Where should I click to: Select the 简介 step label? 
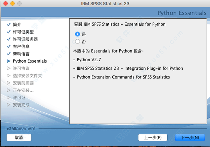coord(17,24)
